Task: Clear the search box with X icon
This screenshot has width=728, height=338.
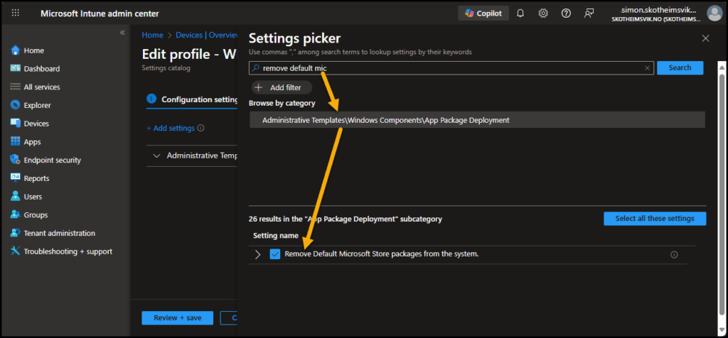Action: 647,68
